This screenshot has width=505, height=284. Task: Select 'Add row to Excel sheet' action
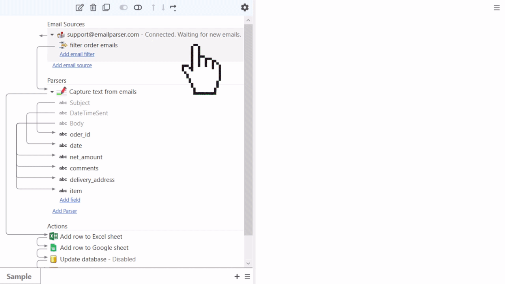91,237
